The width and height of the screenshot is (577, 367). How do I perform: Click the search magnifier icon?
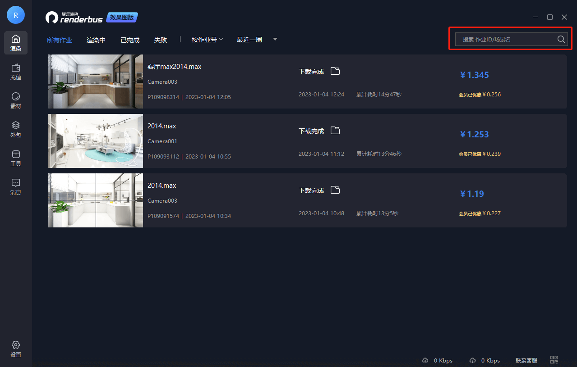[561, 39]
